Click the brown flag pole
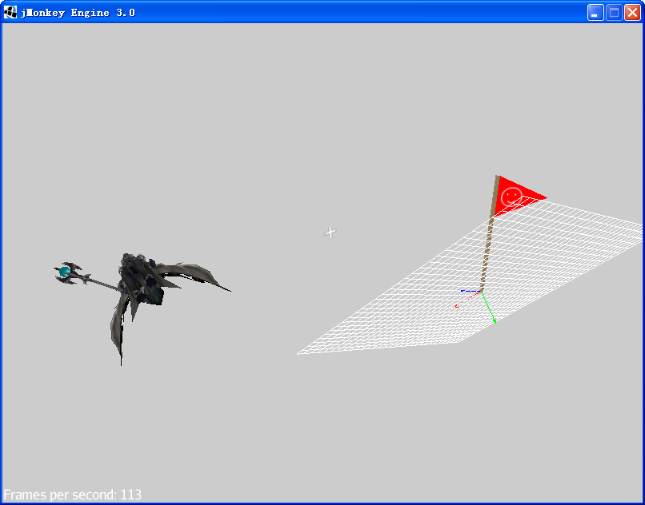Viewport: 645px width, 505px height. tap(490, 233)
